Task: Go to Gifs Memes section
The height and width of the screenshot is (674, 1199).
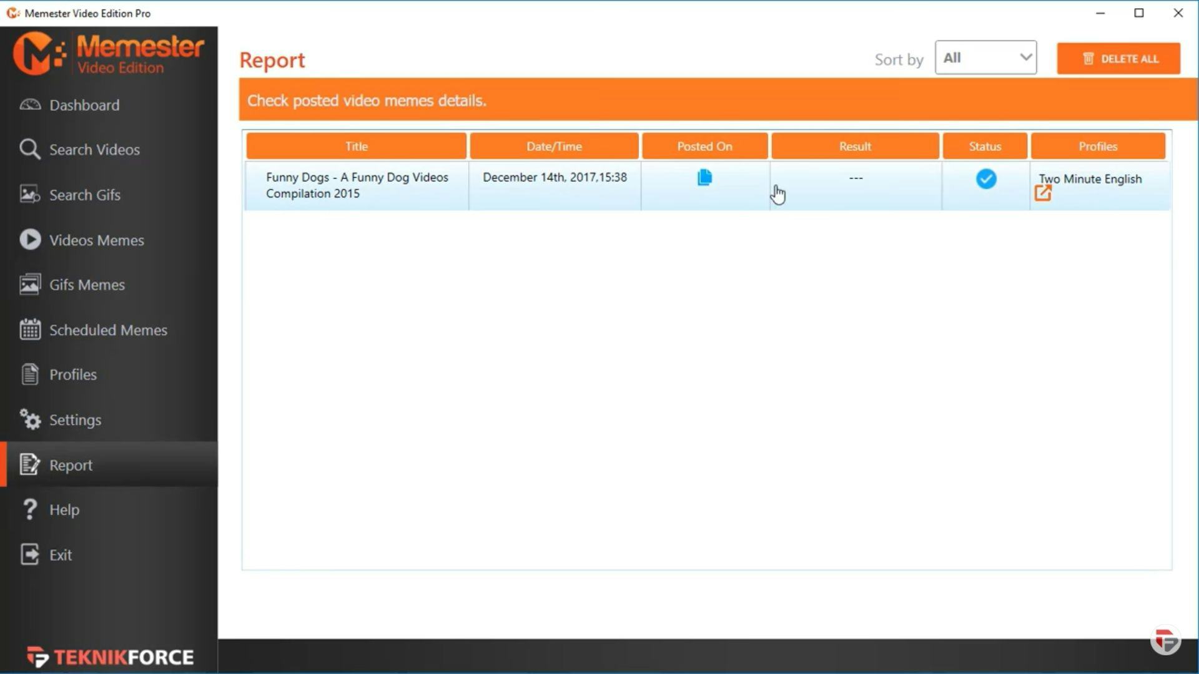Action: pos(87,285)
